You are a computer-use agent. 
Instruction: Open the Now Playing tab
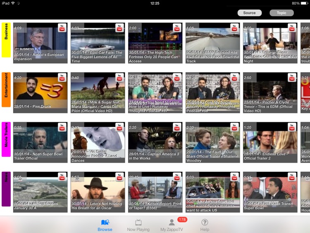(x=138, y=225)
